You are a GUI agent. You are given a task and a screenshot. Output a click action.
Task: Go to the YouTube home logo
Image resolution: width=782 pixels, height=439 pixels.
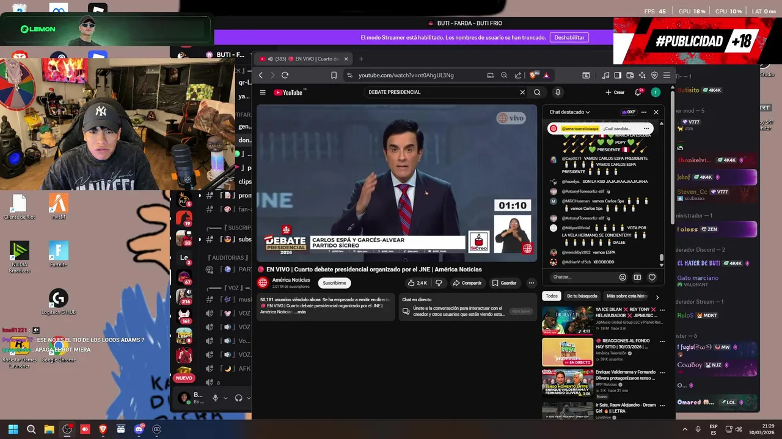point(288,93)
